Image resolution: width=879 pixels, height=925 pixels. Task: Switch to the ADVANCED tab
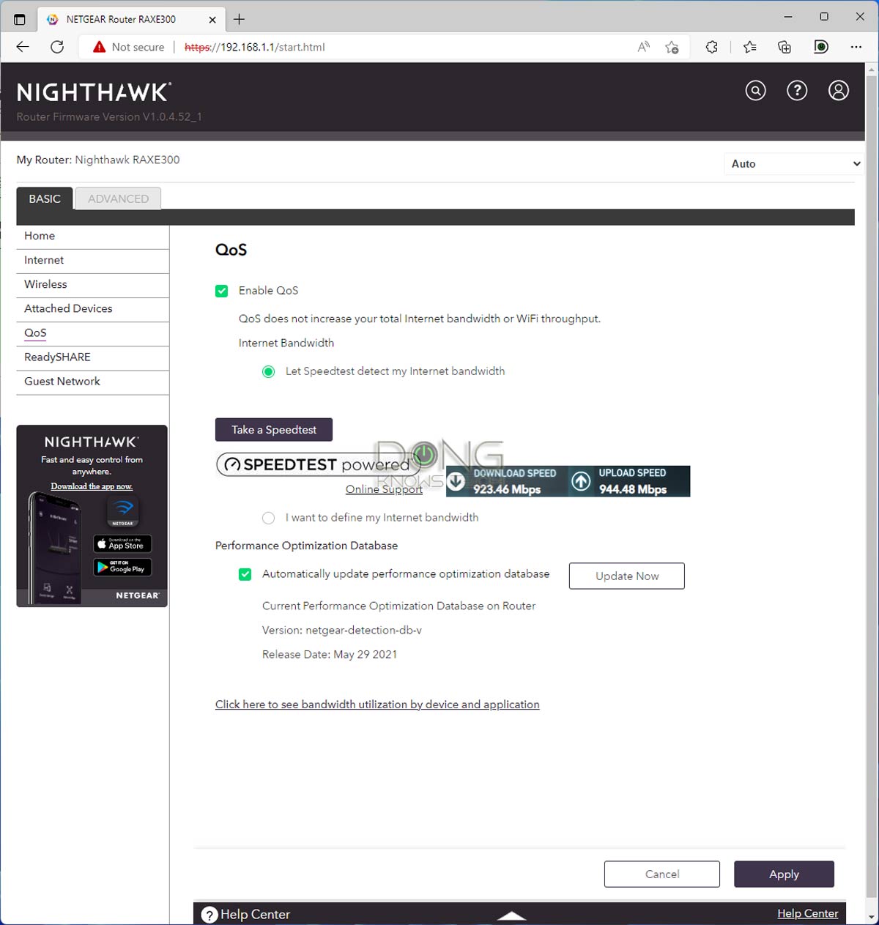(x=118, y=198)
